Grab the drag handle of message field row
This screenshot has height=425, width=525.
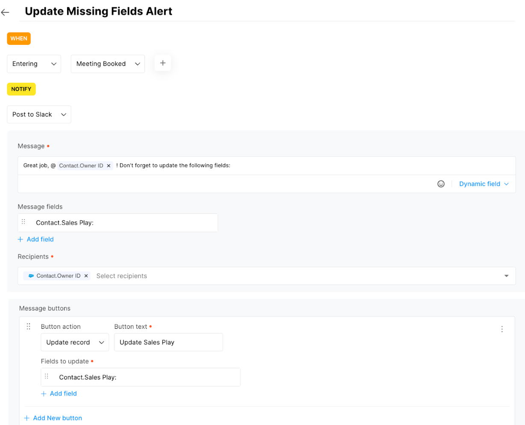click(24, 222)
